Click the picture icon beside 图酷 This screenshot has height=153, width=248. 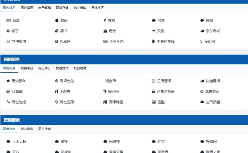tap(154, 102)
